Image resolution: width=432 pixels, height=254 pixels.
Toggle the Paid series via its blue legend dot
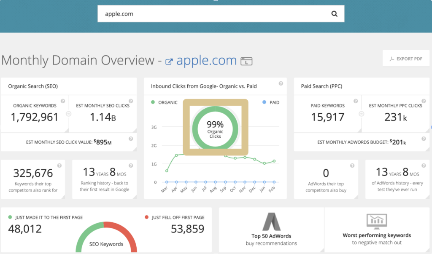[264, 102]
